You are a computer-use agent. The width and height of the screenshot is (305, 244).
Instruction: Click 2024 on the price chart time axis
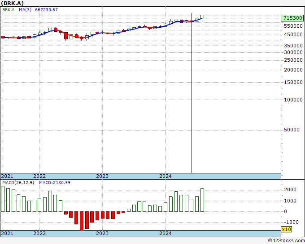pyautogui.click(x=166, y=176)
